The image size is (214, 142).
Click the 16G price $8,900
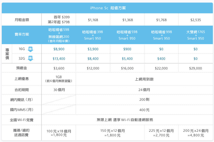click(59, 49)
